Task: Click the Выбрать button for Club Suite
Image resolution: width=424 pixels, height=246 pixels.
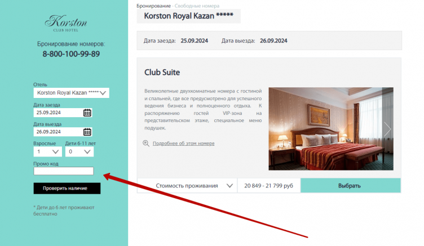Action: click(x=351, y=186)
